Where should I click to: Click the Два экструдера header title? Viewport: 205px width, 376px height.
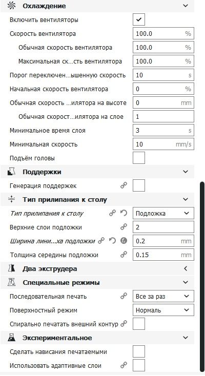coord(50,268)
